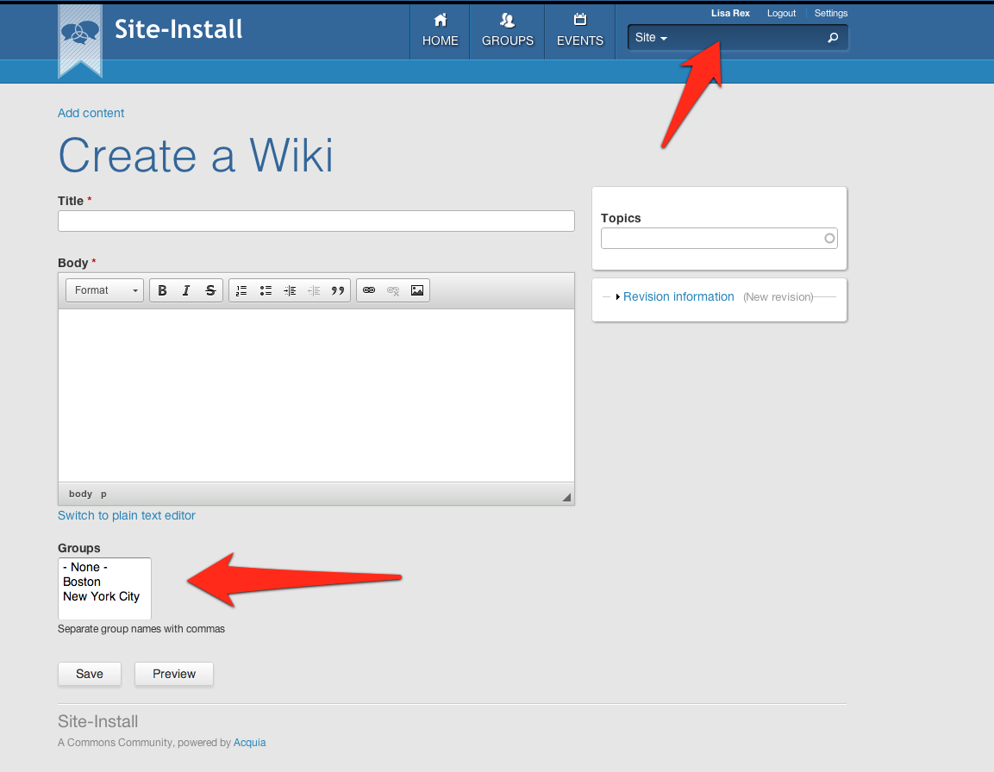Click the Preview button
This screenshot has width=994, height=772.
(173, 674)
